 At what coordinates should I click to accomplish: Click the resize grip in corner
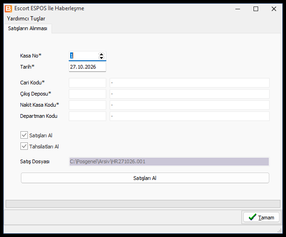coord(279,231)
